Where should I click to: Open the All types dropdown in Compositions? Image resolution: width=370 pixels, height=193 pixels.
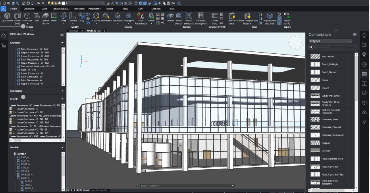tap(330, 41)
